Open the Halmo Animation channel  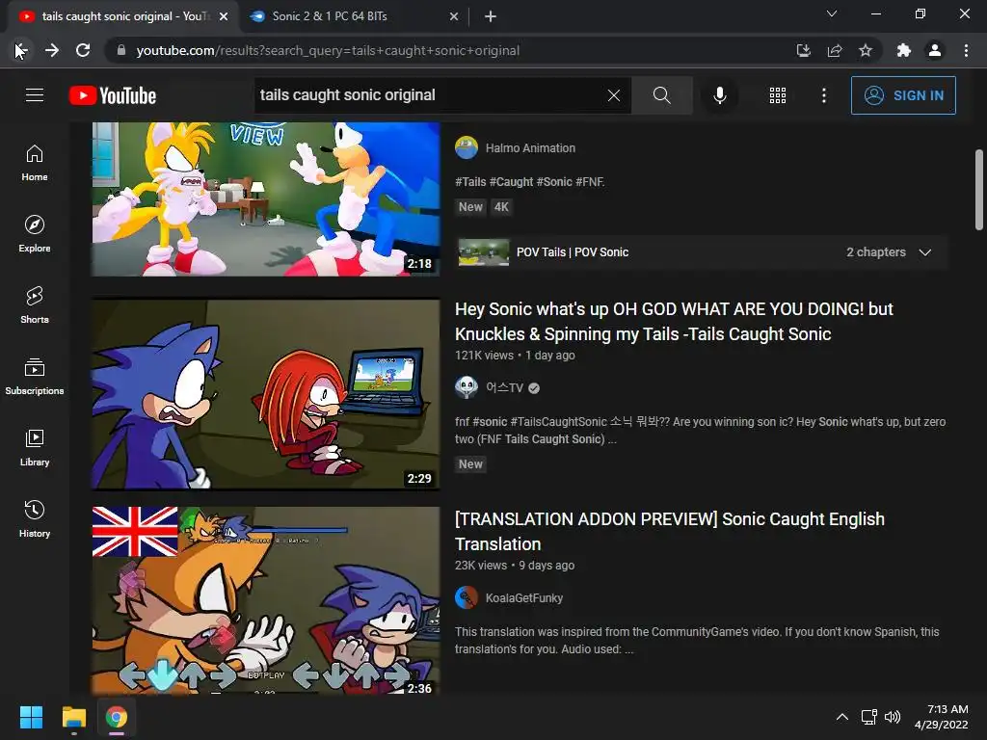(x=530, y=147)
